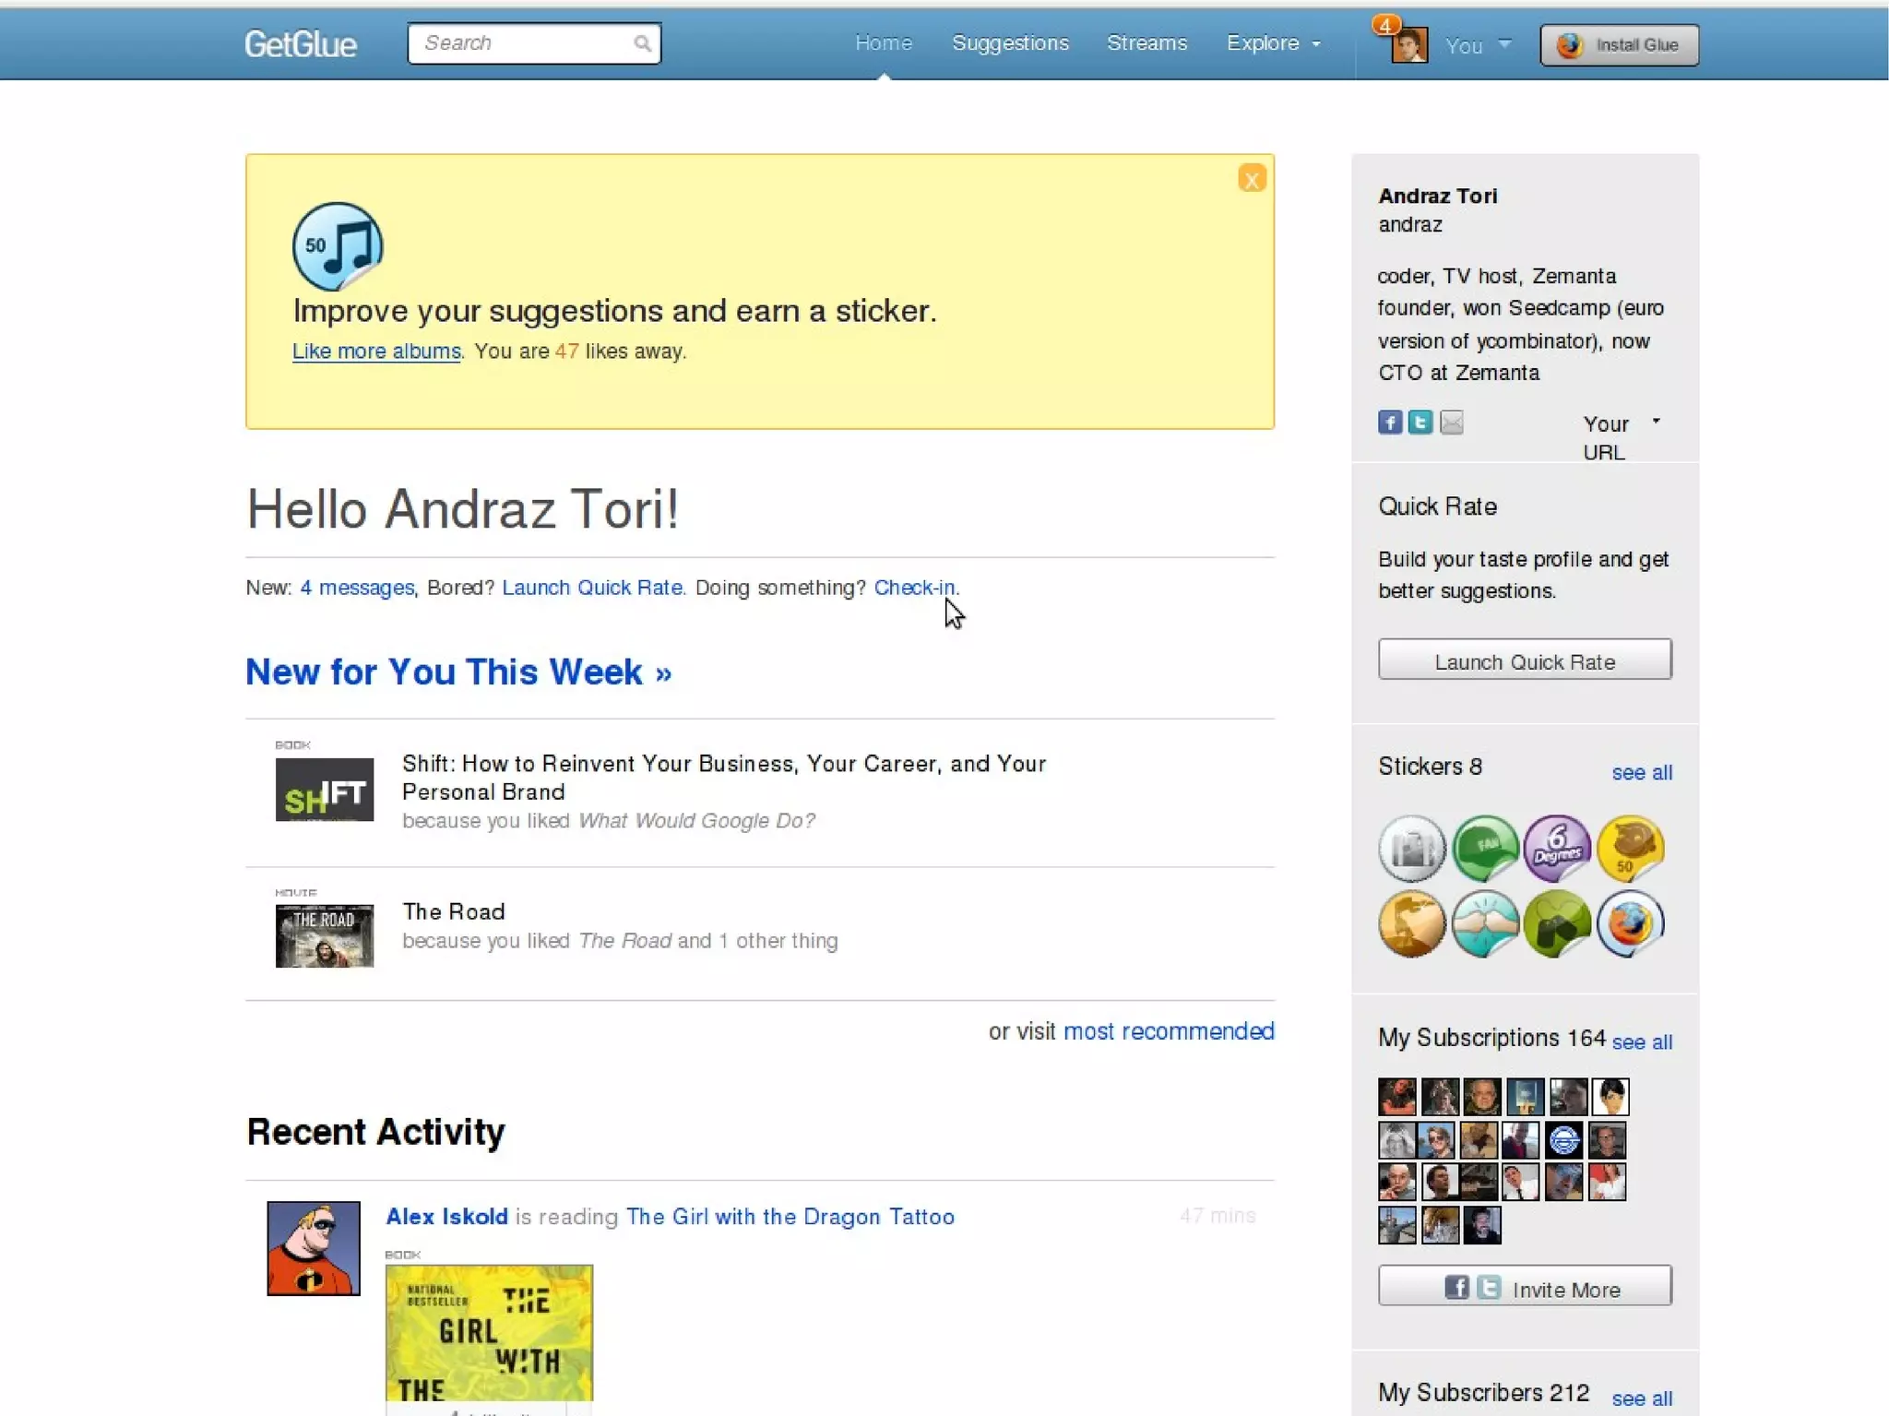Screen dimensions: 1889x1416
Task: Click the Facebook icon in profile panel
Action: [1390, 422]
